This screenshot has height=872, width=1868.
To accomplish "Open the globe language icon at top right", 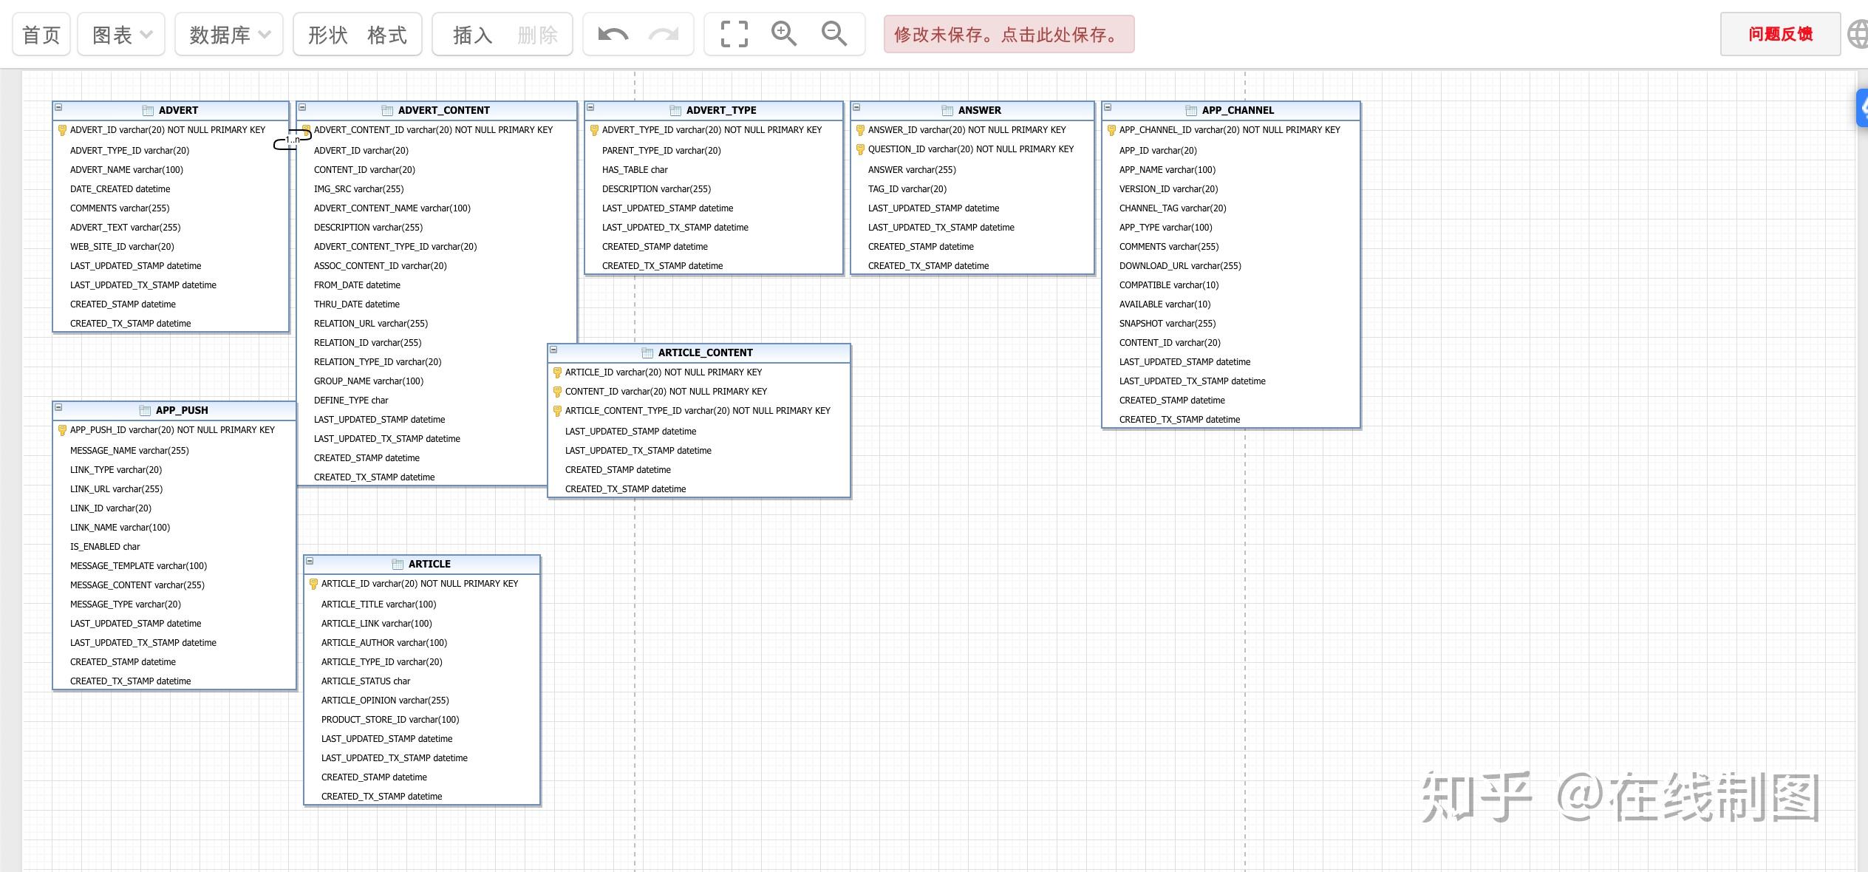I will tap(1860, 33).
